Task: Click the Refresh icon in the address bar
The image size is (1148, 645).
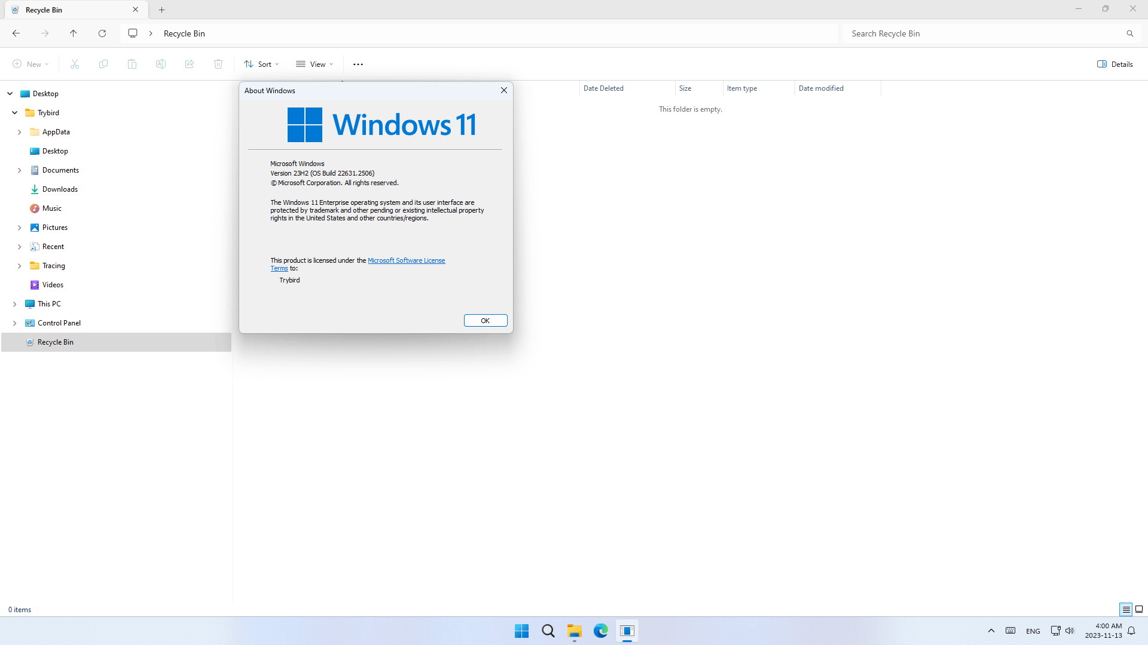Action: [102, 33]
